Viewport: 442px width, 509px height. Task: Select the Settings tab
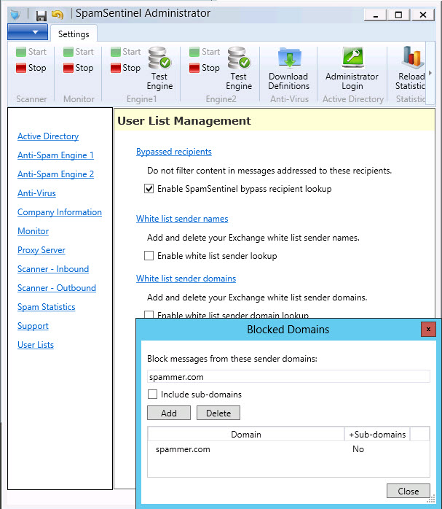pos(74,34)
